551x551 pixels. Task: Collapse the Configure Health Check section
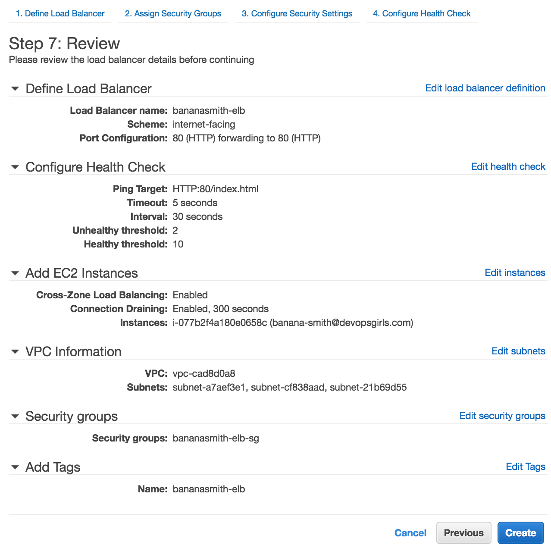(15, 167)
